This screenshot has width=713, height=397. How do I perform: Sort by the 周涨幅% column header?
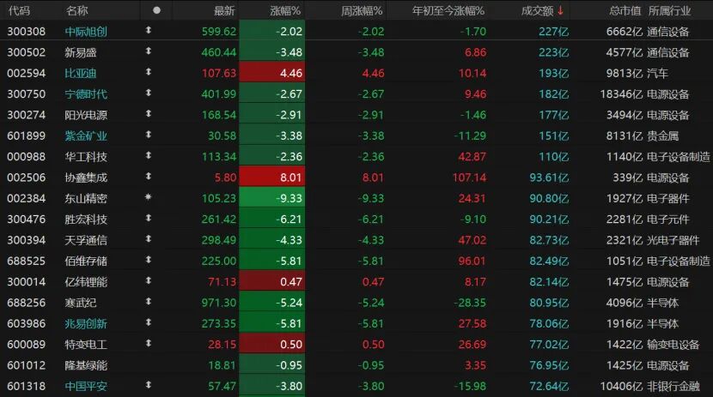coord(362,10)
